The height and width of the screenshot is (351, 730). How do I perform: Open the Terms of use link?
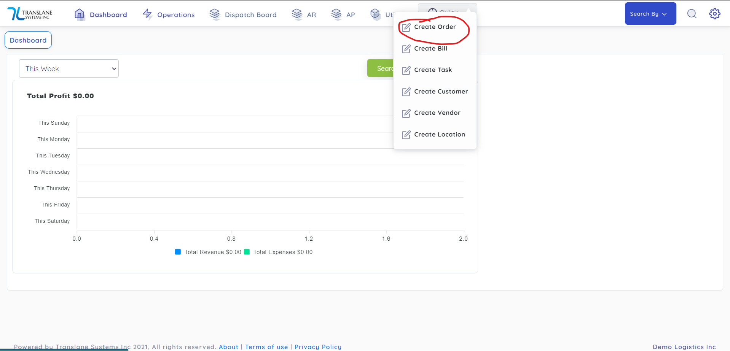266,346
